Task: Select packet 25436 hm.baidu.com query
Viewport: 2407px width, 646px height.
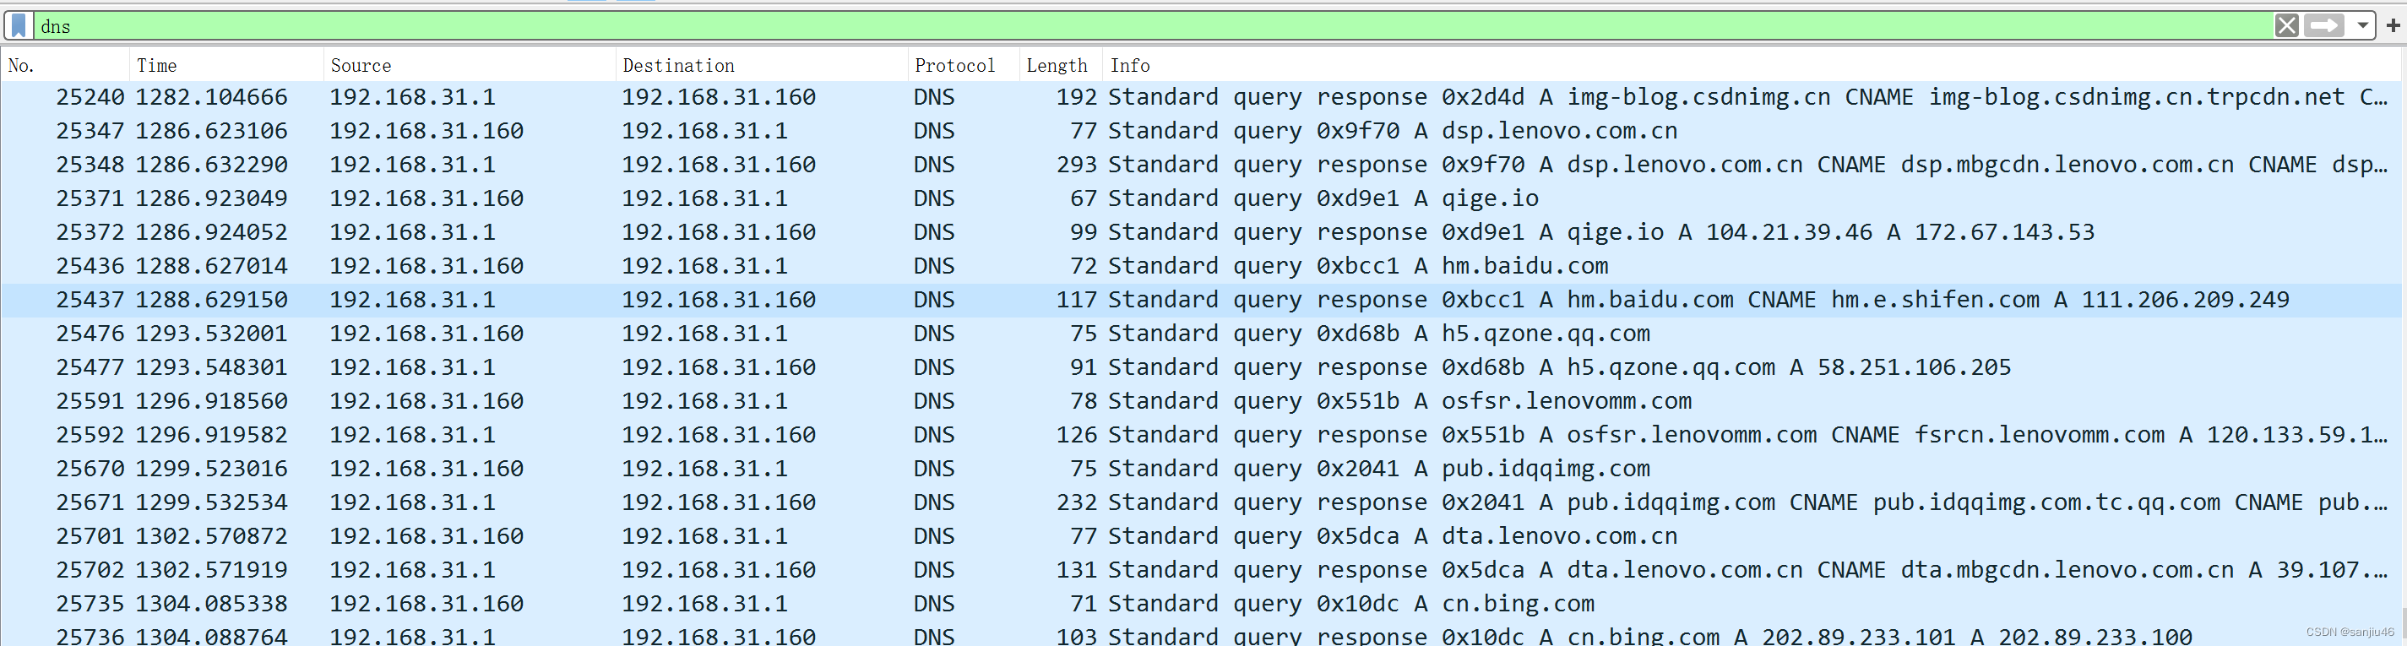Action: click(1201, 265)
